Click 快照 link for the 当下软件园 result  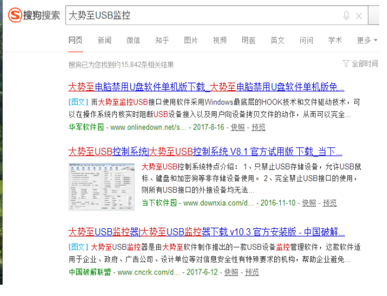click(x=309, y=203)
